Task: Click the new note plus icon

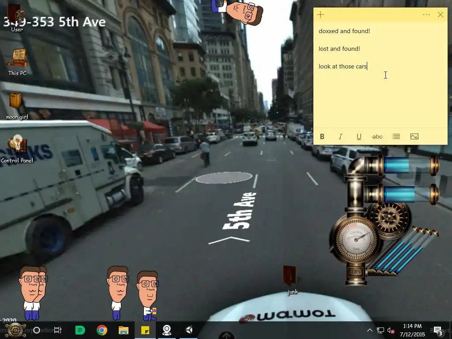Action: tap(320, 15)
